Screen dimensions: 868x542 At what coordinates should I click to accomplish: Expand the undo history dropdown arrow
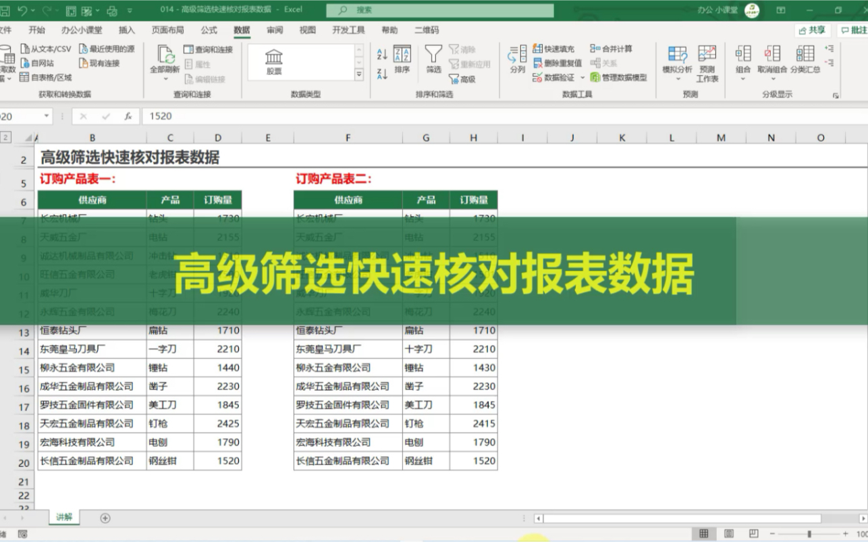point(34,11)
